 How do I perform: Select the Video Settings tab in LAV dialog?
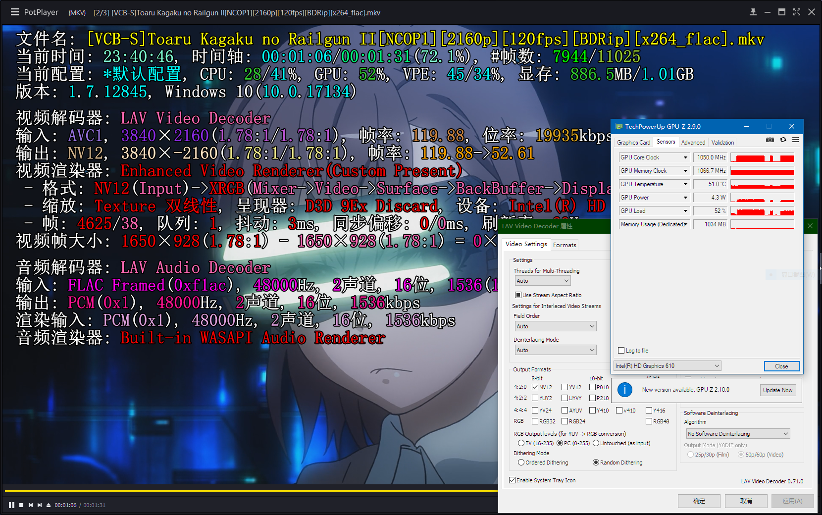[526, 244]
